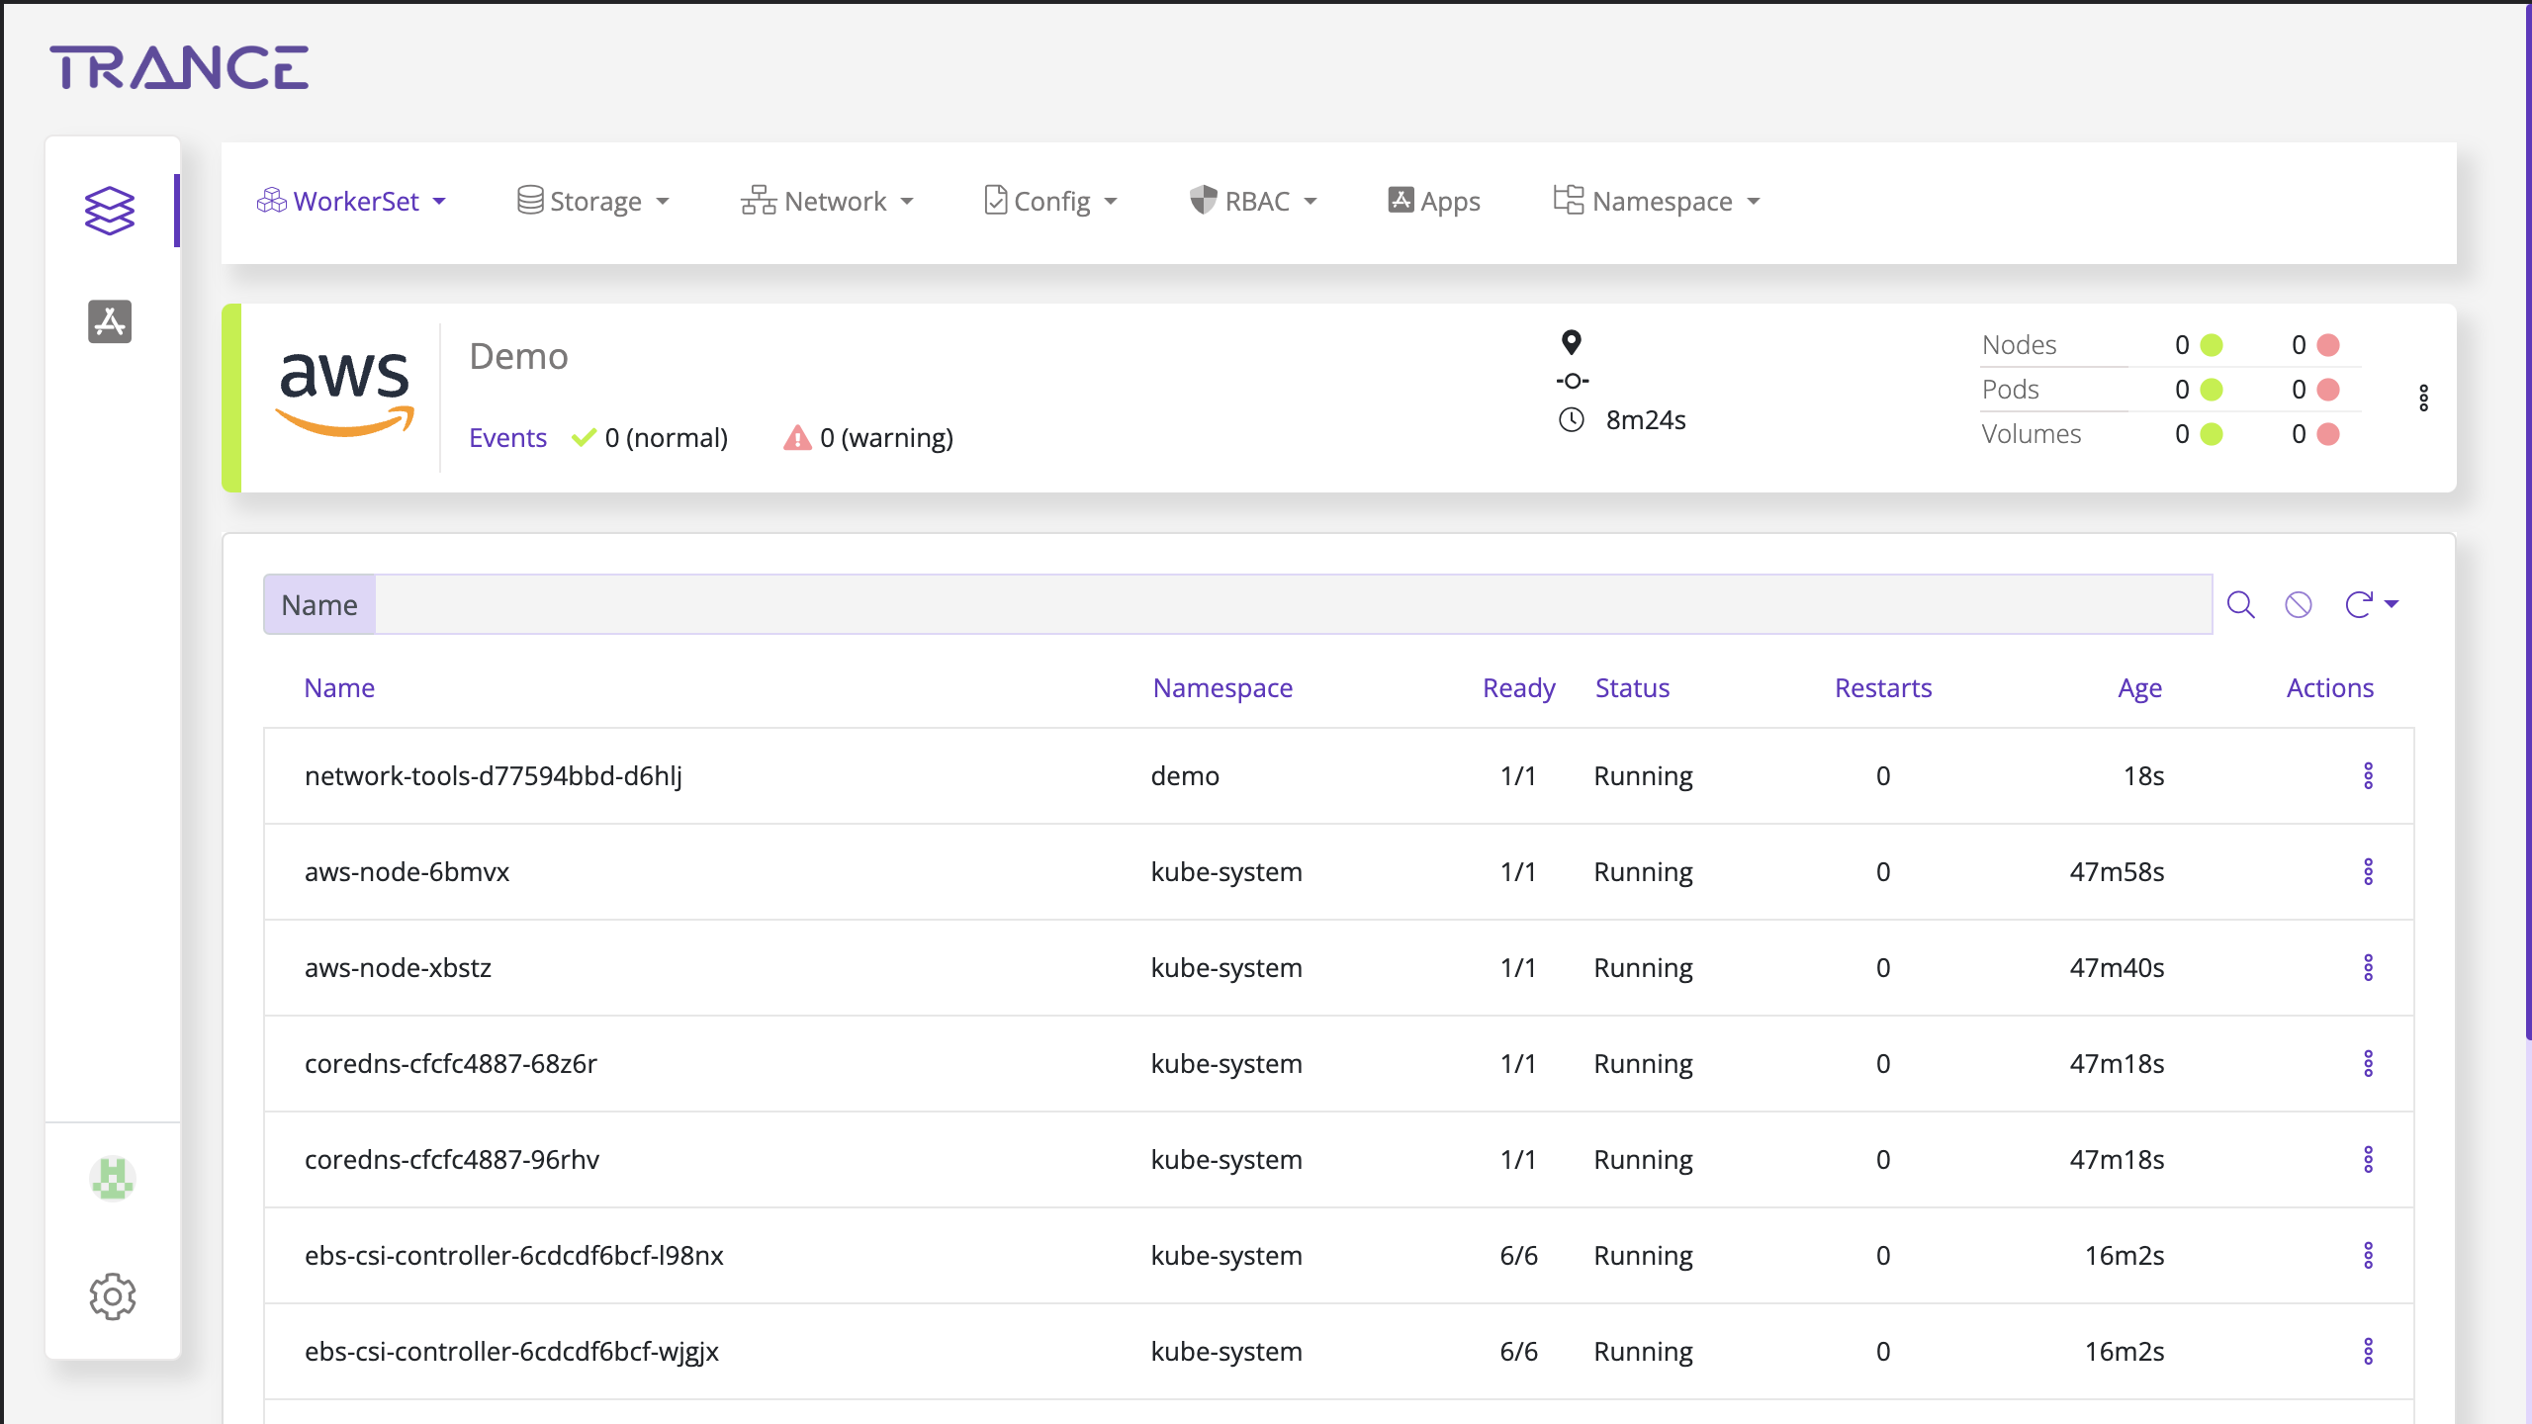This screenshot has width=2532, height=1424.
Task: Open the app store sidebar icon
Action: pos(109,321)
